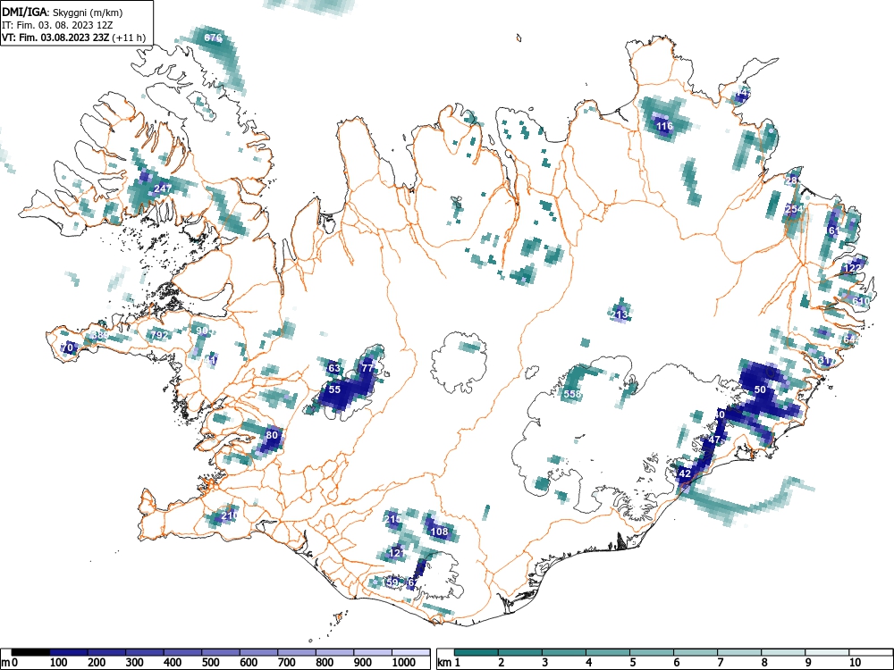Select the white 10 km legend swatch
The width and height of the screenshot is (894, 670).
coord(871,652)
